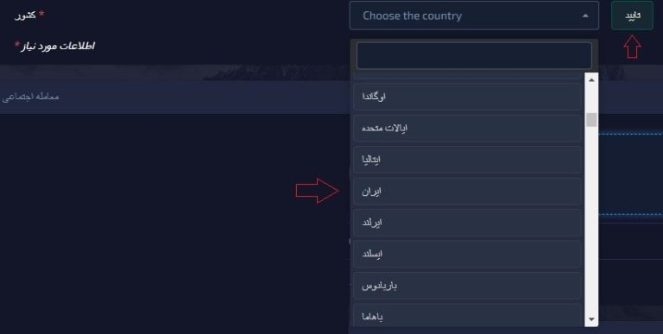Screen dimensions: 663x334
Task: Select اوگاندا from the country list
Action: (x=467, y=97)
